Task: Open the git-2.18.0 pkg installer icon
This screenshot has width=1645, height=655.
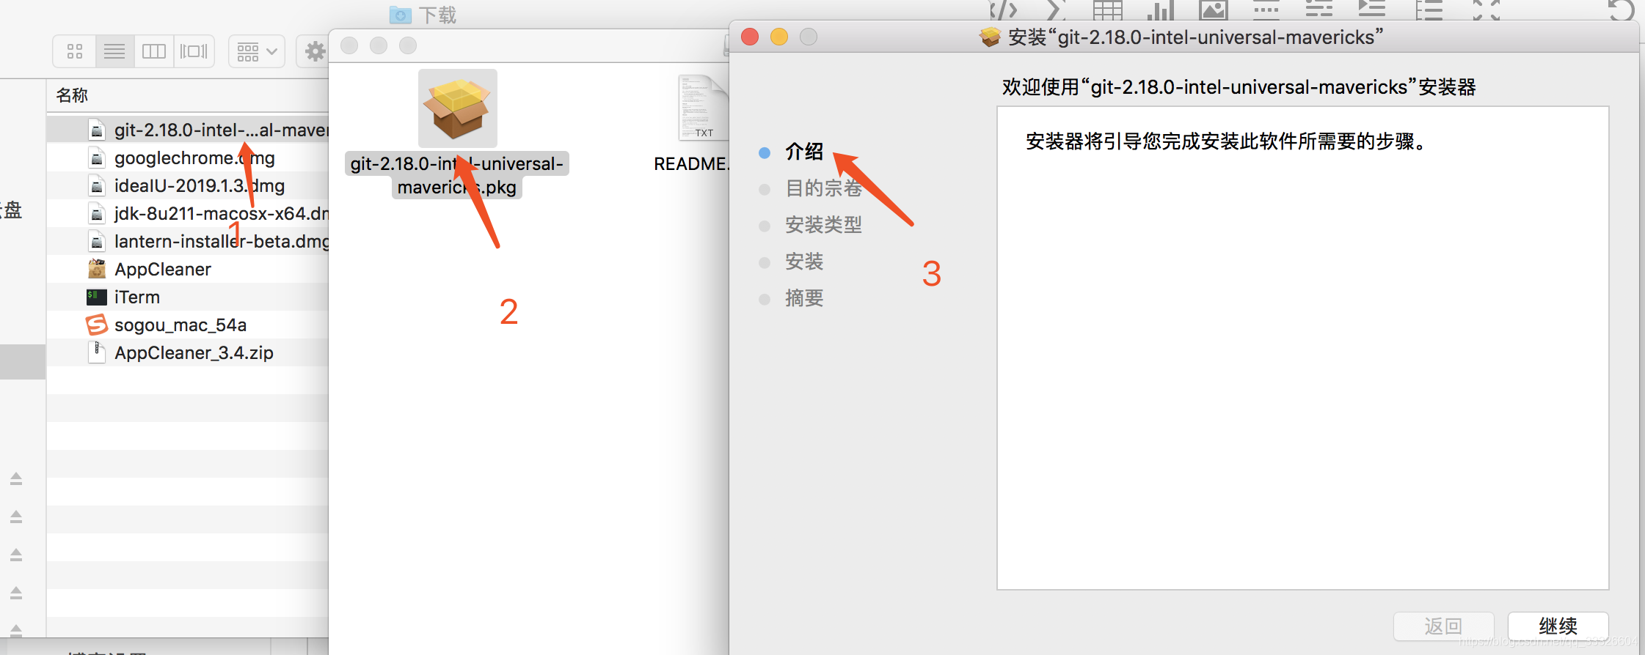Action: tap(458, 108)
